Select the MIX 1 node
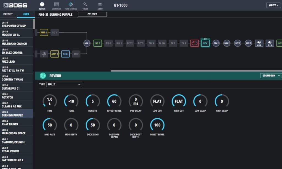Screen dimensions: 282x169 [87, 43]
